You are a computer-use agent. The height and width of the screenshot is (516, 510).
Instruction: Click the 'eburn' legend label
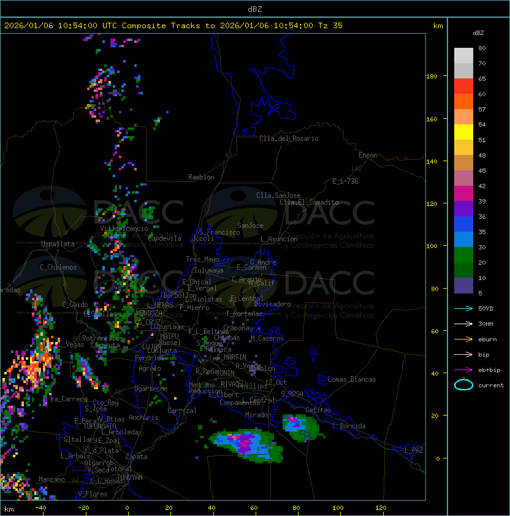pos(487,340)
